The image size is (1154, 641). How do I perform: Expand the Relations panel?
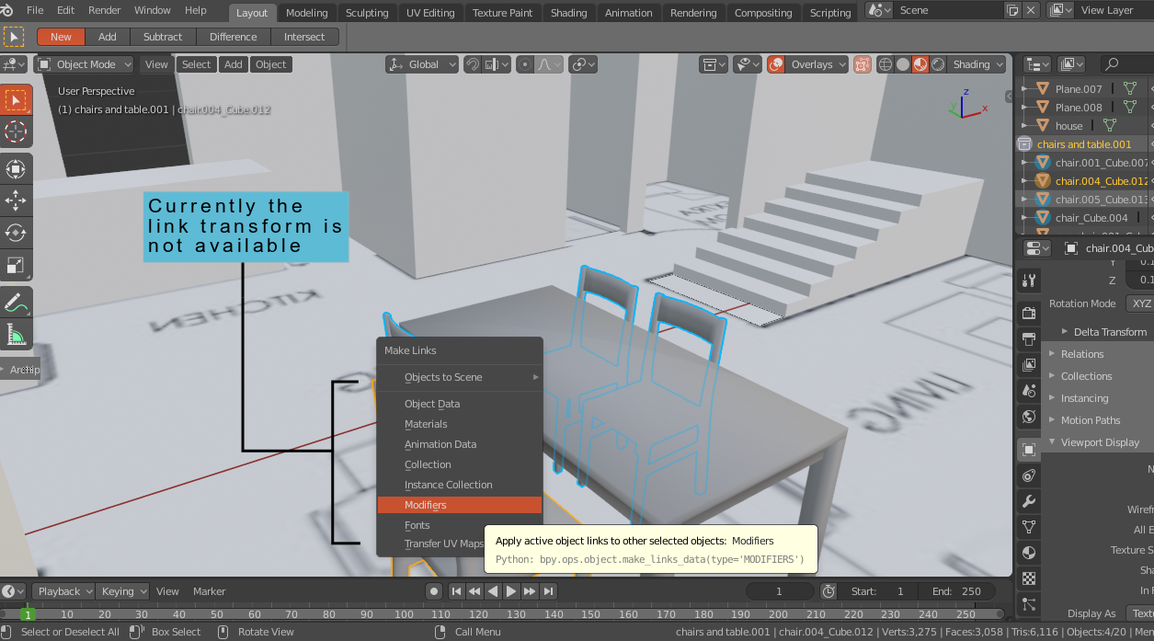pos(1098,354)
